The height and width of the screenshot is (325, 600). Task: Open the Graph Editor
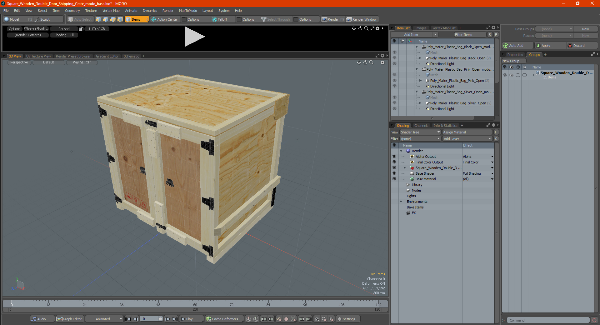click(x=69, y=319)
